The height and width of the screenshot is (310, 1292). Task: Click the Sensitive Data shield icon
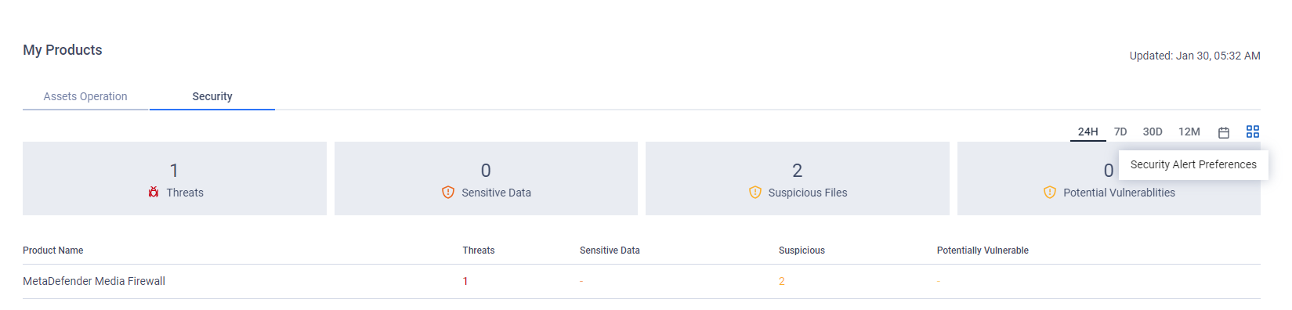[448, 192]
